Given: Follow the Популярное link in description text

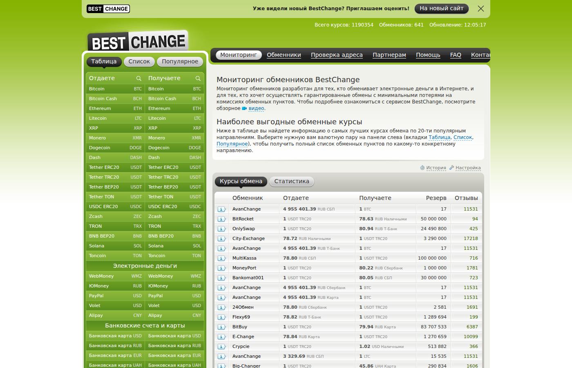Looking at the screenshot, I should (232, 144).
